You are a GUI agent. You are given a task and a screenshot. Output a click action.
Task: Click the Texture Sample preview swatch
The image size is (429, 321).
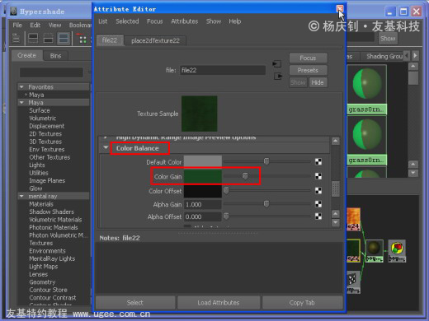(x=200, y=114)
